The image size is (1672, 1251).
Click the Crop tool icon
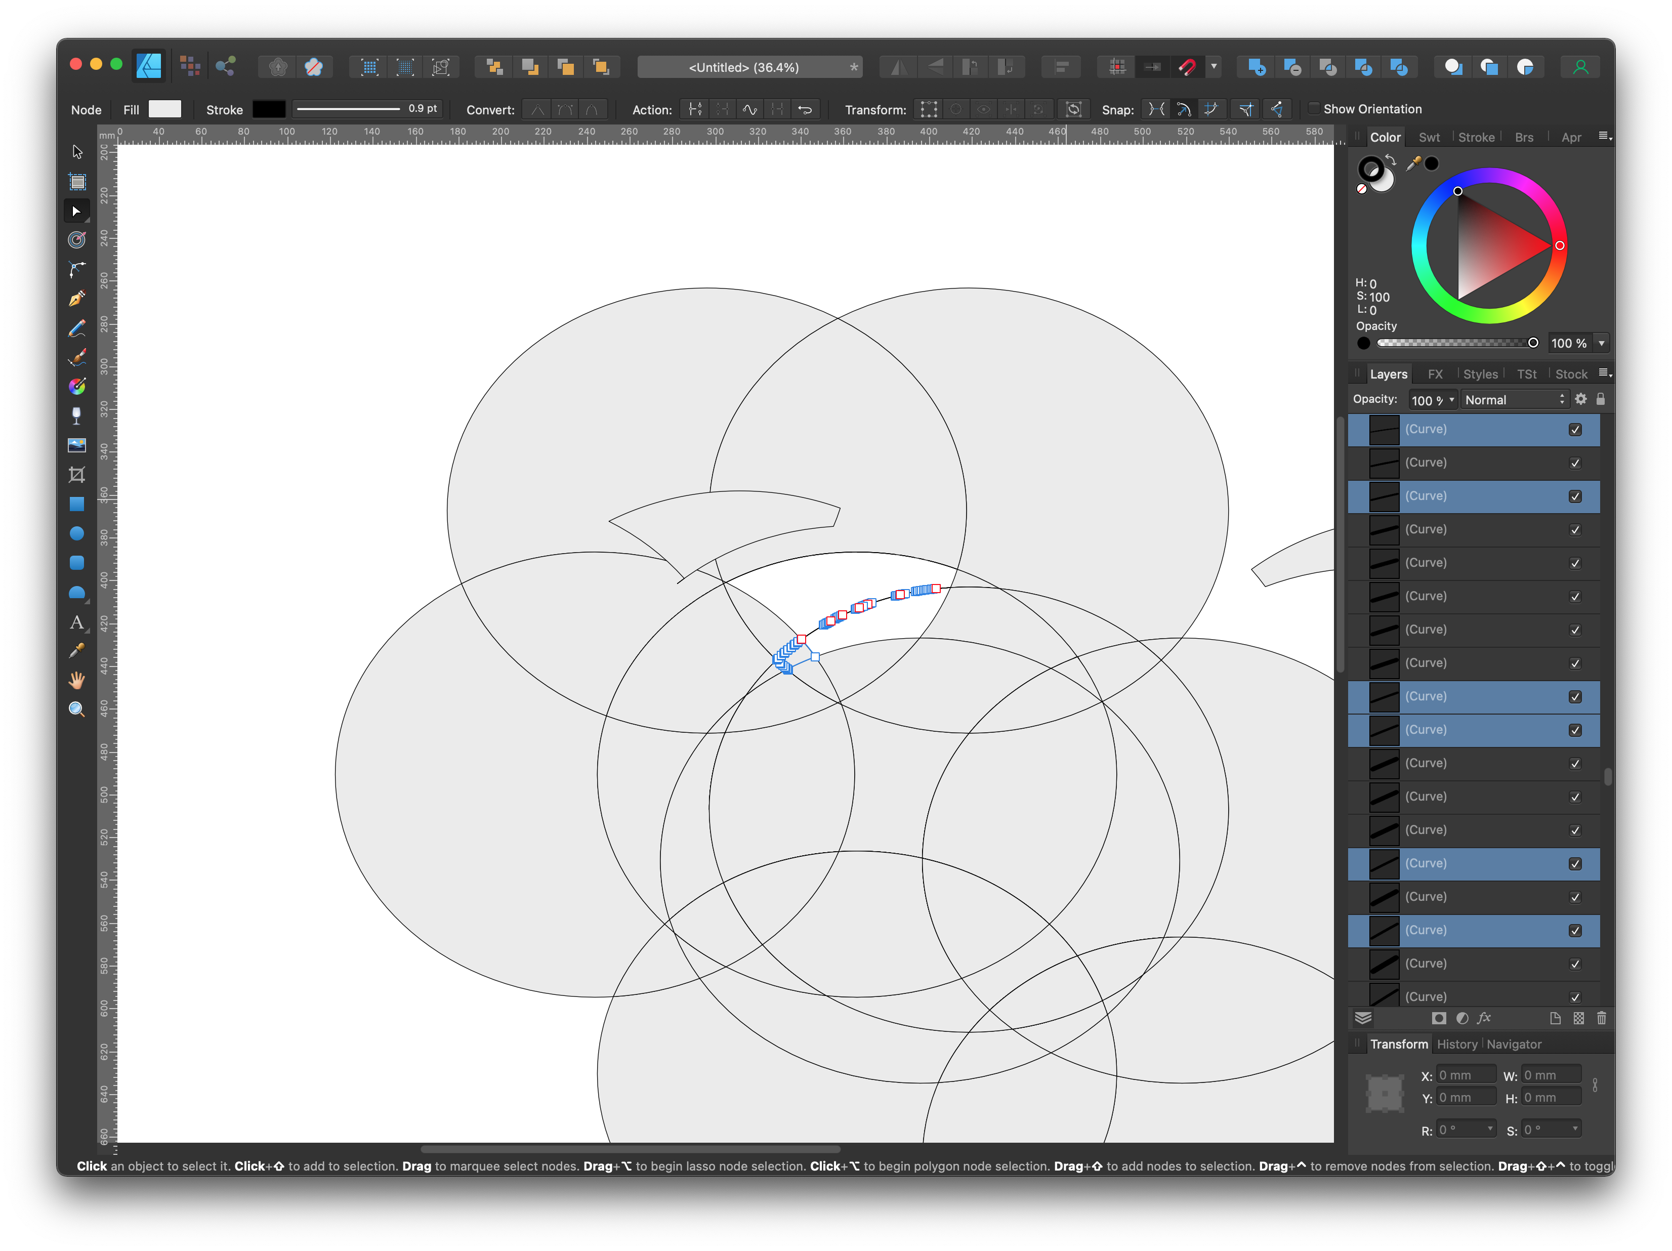pos(76,475)
